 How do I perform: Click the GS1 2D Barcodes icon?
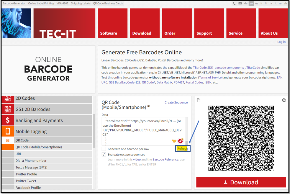pyautogui.click(x=8, y=109)
